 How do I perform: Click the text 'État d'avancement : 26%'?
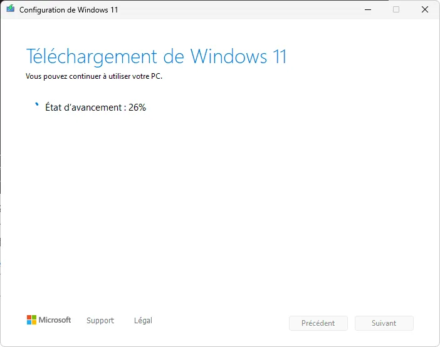point(96,108)
